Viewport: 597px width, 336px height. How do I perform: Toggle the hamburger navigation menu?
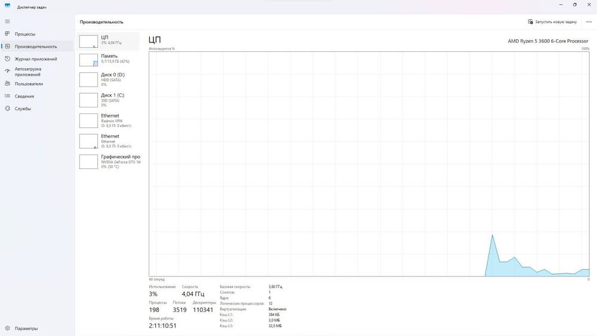[7, 21]
